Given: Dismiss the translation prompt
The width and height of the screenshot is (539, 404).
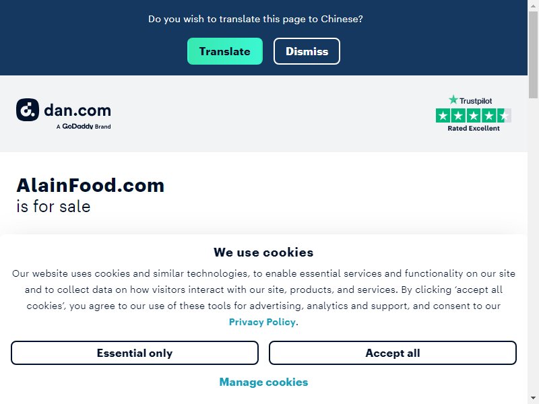Looking at the screenshot, I should (x=307, y=51).
